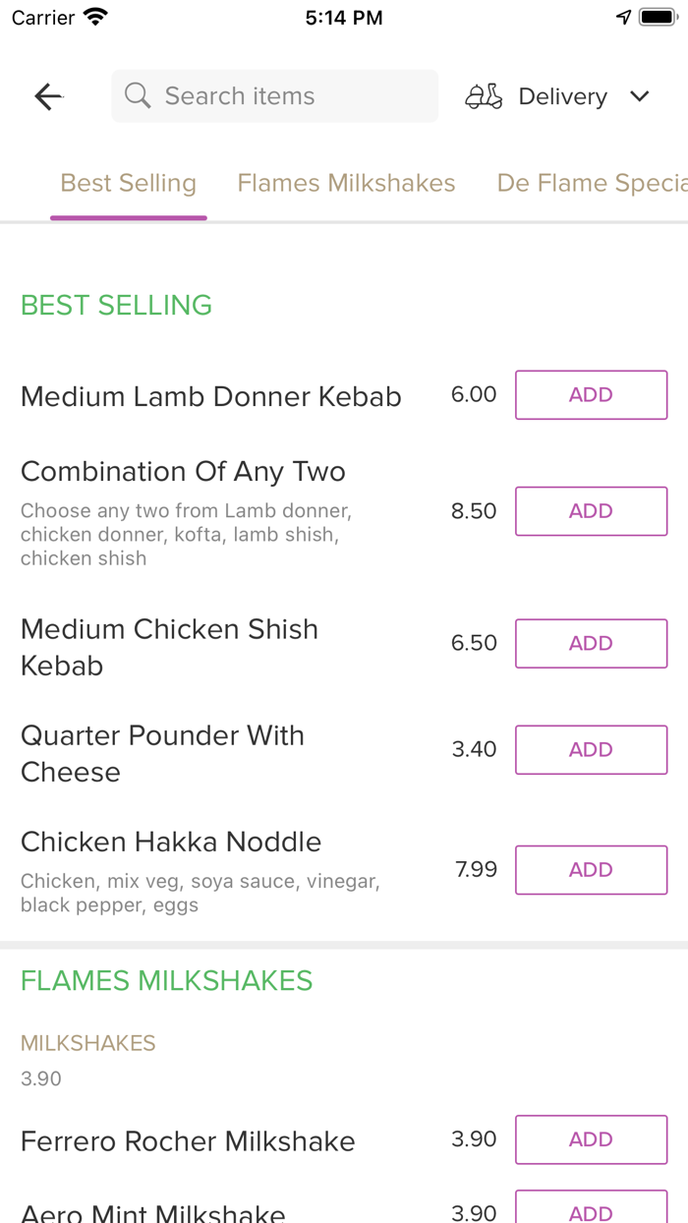Select the De Flame Special tab

point(592,184)
